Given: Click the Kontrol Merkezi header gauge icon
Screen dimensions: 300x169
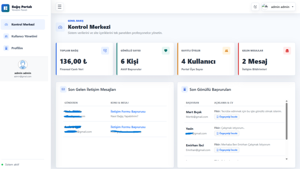Looking at the screenshot, I should coord(60,27).
